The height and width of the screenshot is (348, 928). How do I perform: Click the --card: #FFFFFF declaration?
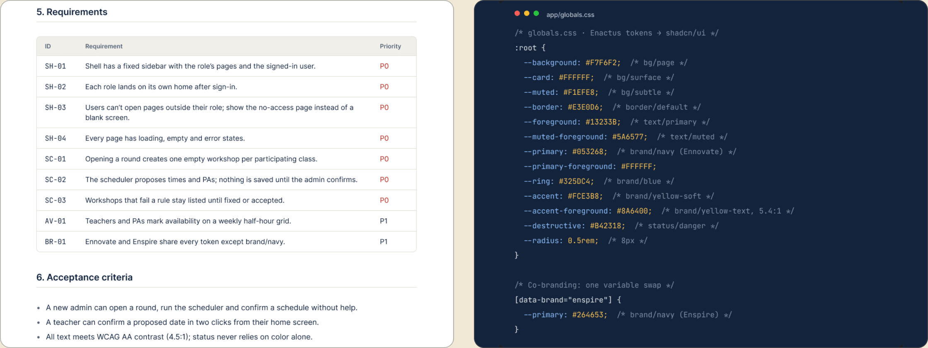pos(558,78)
